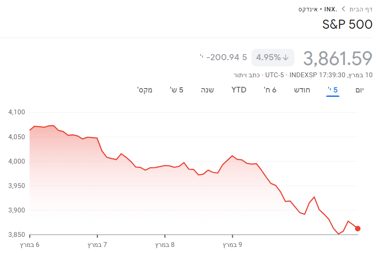This screenshot has height=253, width=376.
Task: Select the 5 י' range tab
Action: [x=333, y=90]
